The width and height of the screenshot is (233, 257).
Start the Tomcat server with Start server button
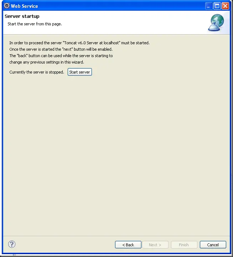80,72
